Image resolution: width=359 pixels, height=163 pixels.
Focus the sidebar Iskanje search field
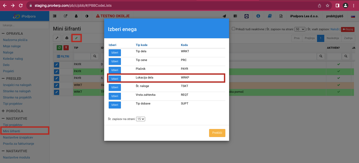(x=24, y=25)
